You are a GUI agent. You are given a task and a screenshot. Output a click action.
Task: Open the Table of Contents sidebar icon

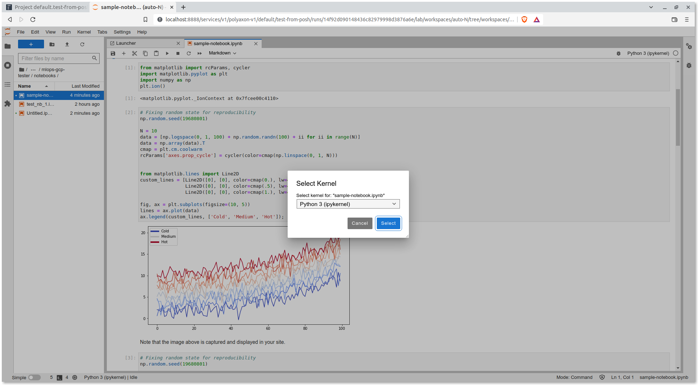point(8,84)
